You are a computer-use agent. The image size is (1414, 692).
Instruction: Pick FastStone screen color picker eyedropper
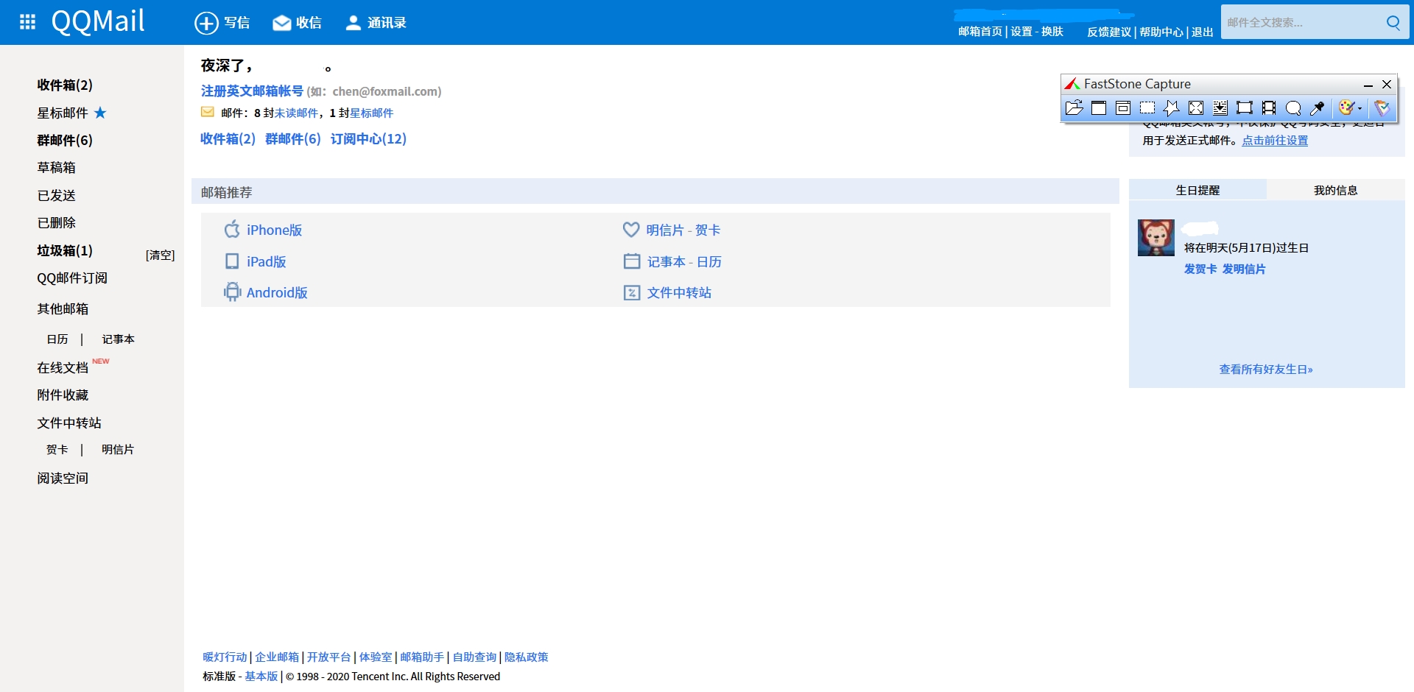1318,108
